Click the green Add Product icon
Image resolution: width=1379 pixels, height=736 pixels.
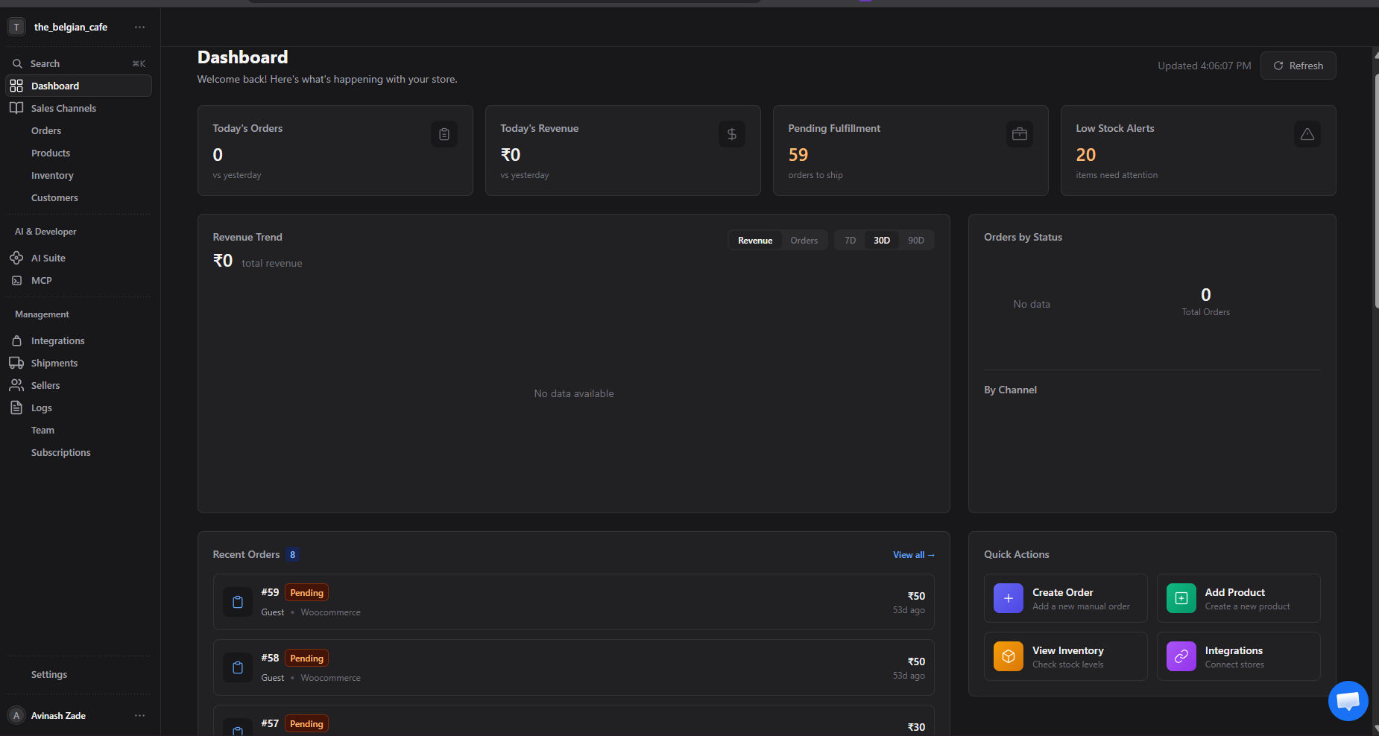click(x=1181, y=598)
